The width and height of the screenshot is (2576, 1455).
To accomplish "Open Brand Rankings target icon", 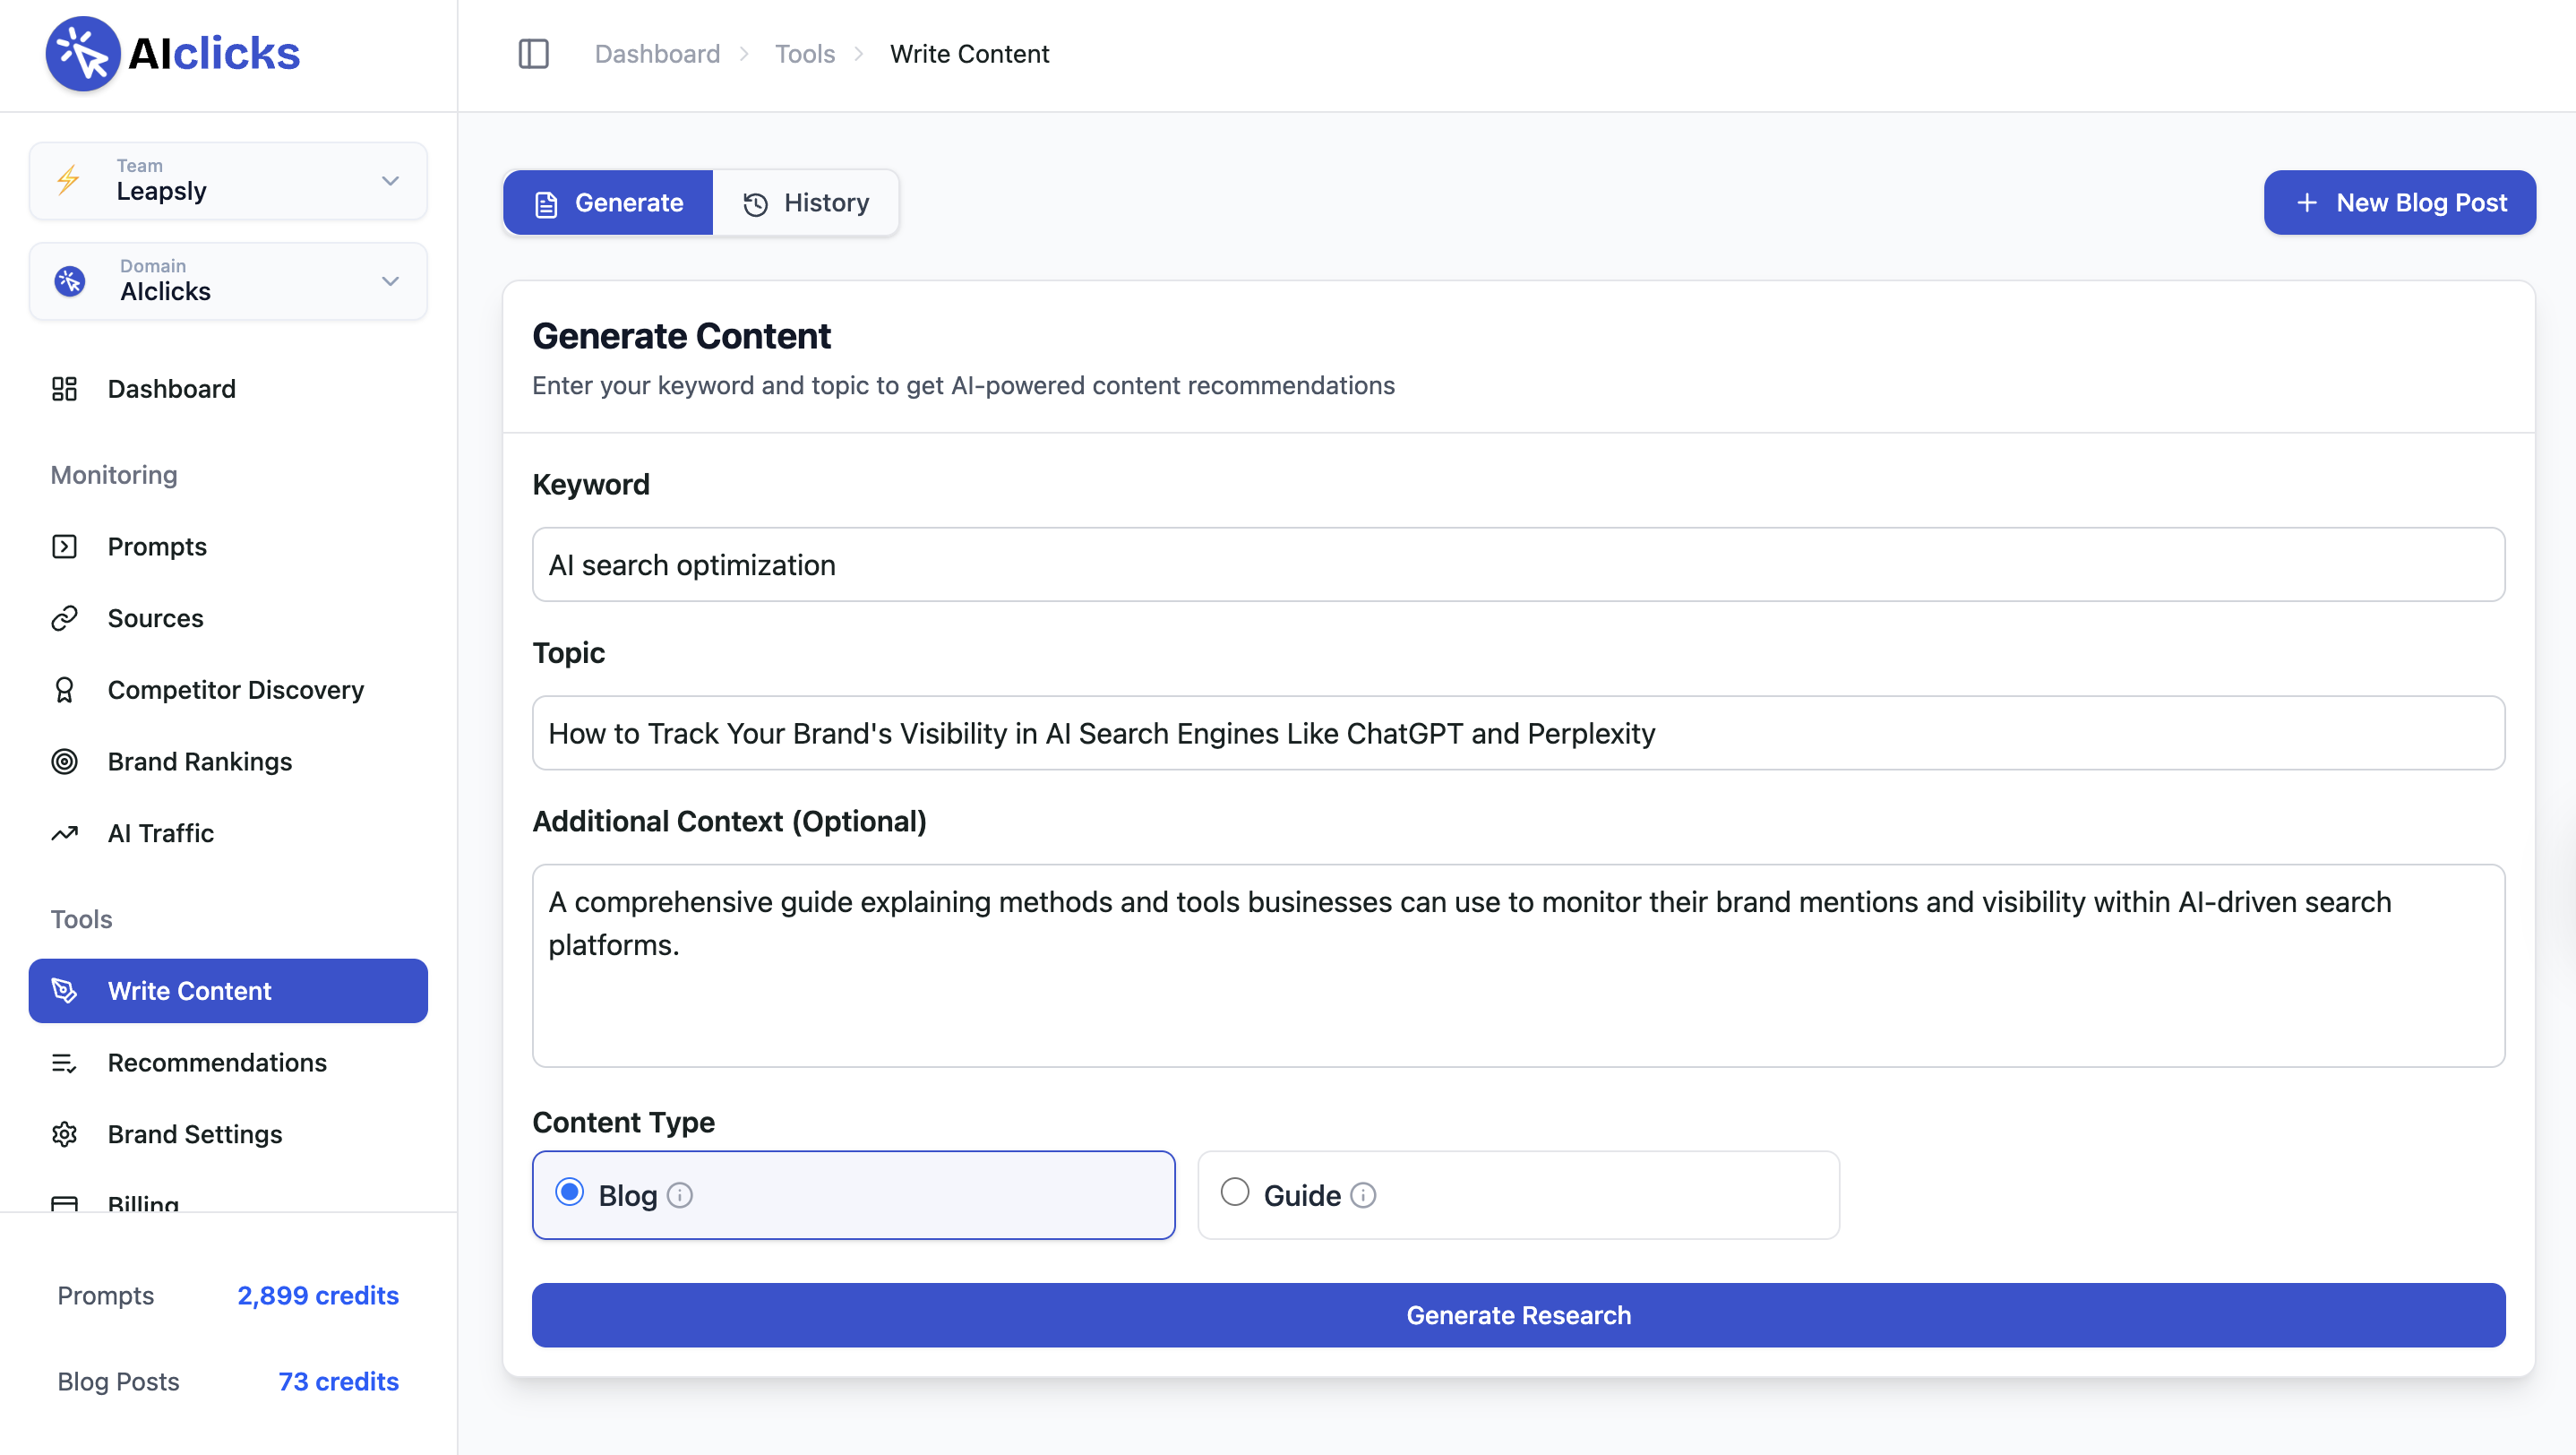I will (64, 762).
